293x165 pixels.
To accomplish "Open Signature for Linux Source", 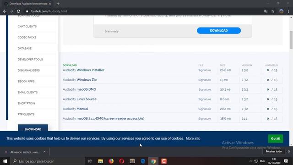I will (x=205, y=99).
